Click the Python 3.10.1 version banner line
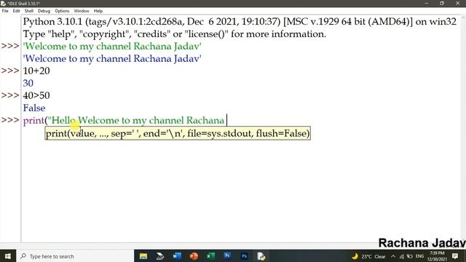Image resolution: width=466 pixels, height=262 pixels. [x=240, y=22]
